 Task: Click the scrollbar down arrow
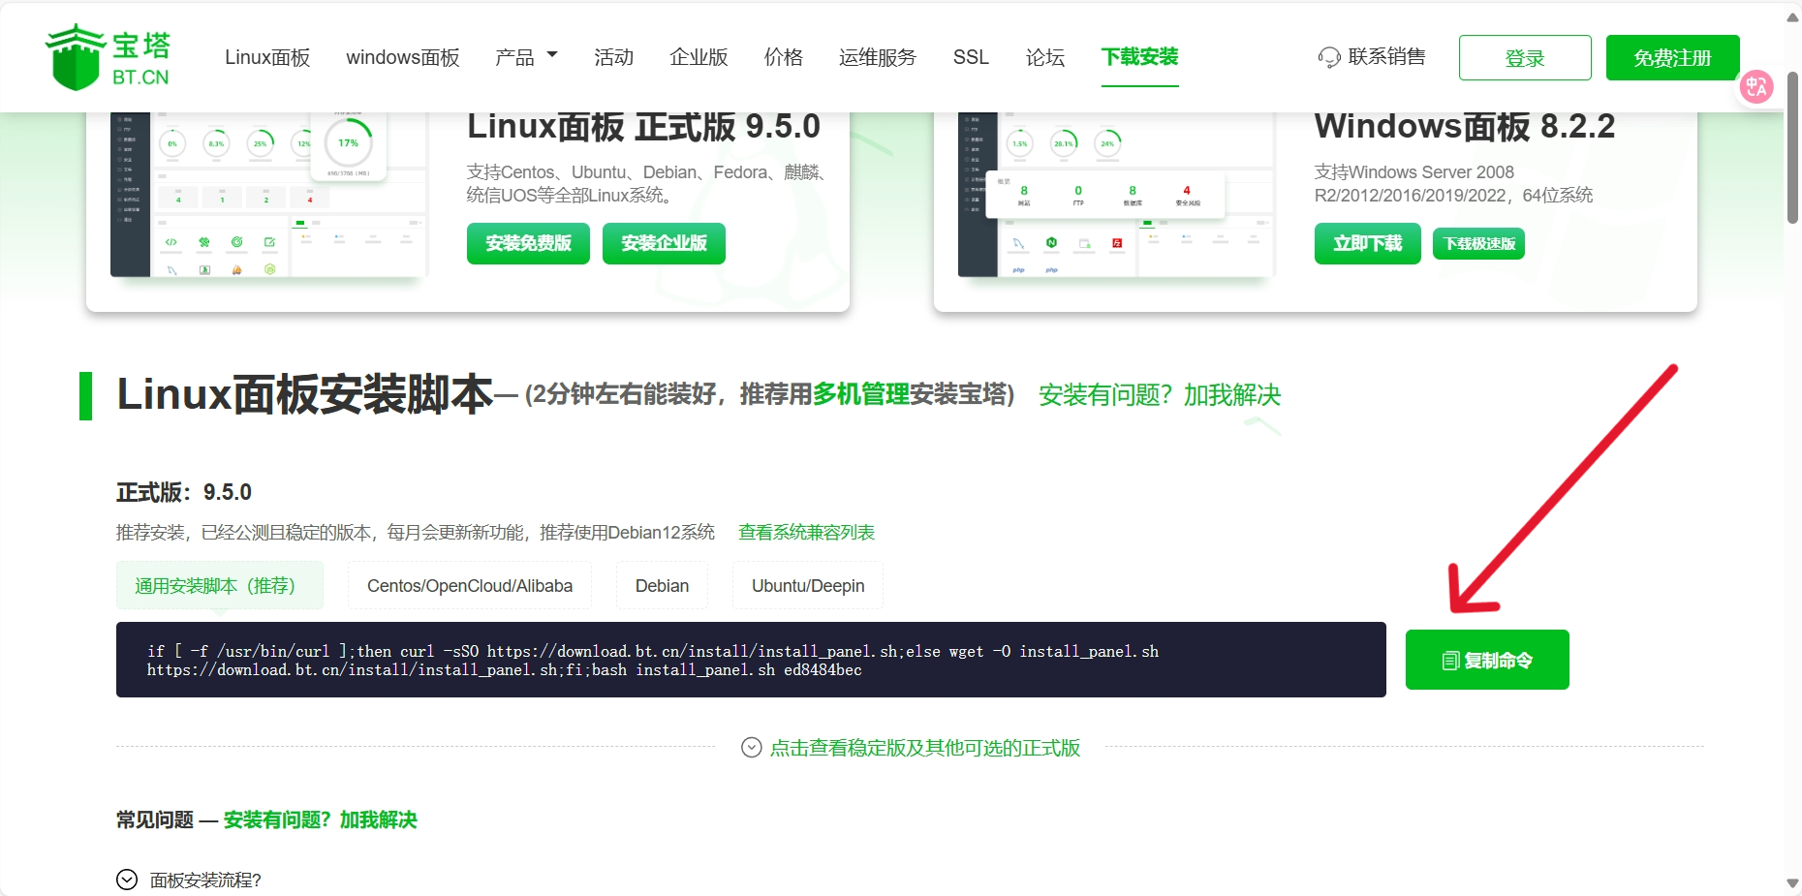click(x=1792, y=883)
